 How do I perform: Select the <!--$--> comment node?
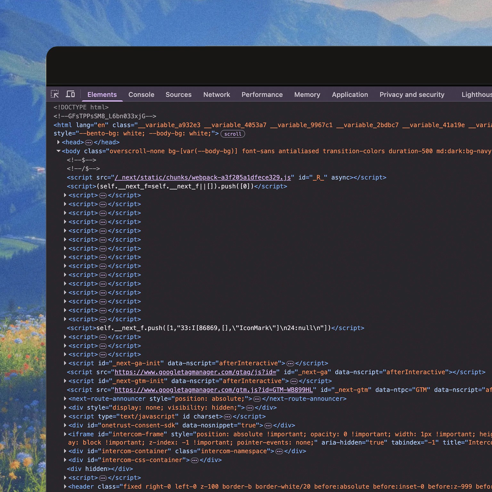[x=81, y=160]
